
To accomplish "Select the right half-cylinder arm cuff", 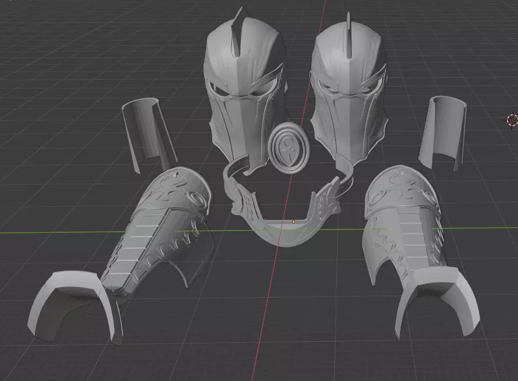I will click(444, 132).
